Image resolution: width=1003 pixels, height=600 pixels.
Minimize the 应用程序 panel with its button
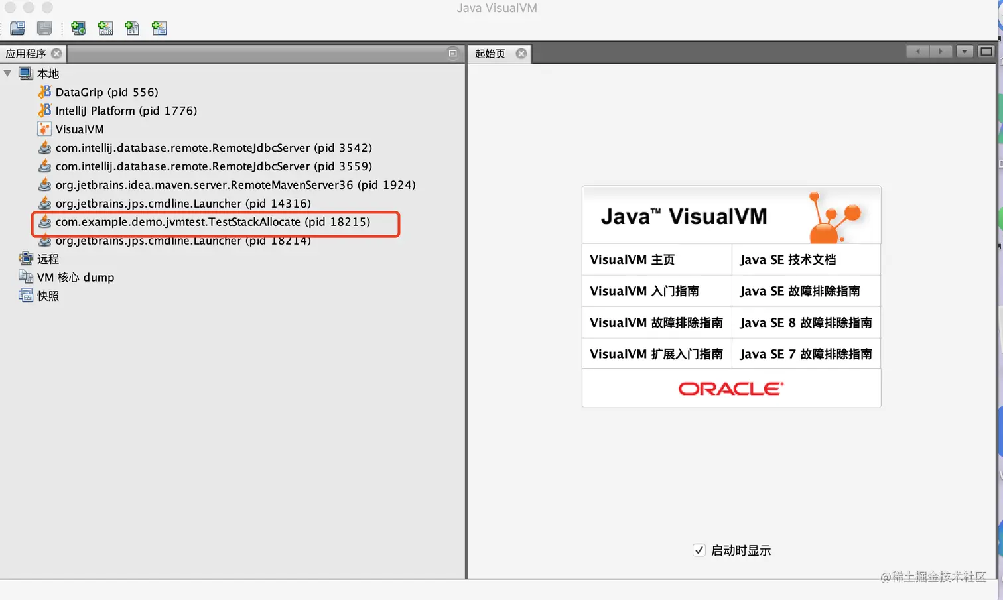(453, 54)
